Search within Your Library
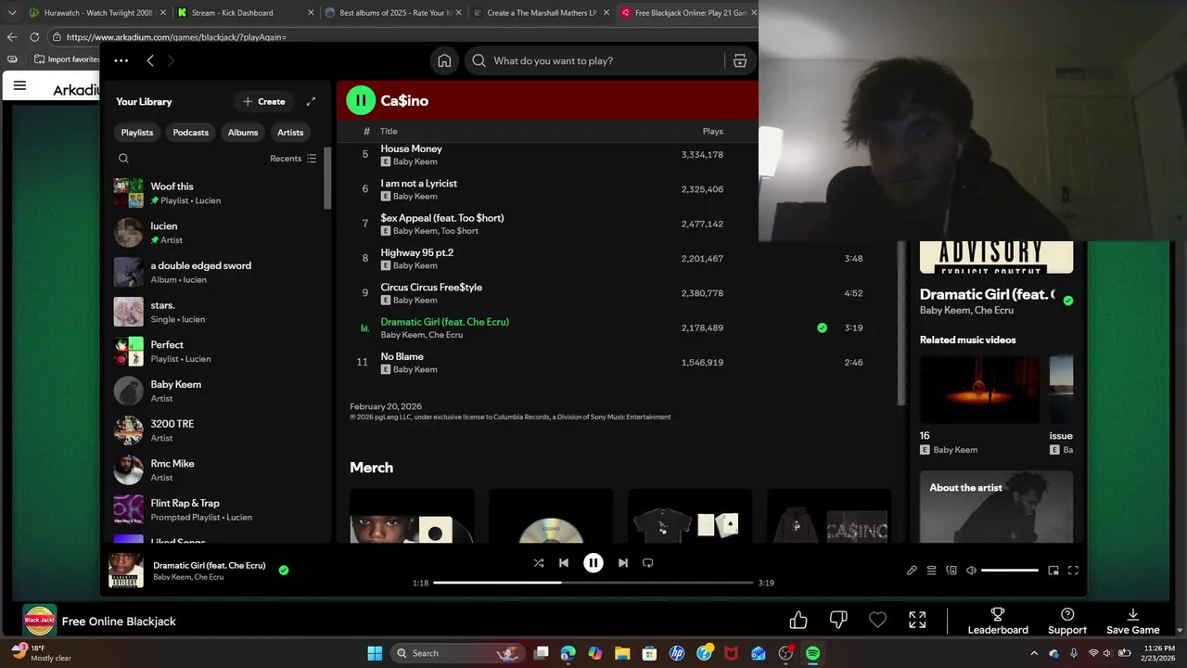This screenshot has height=668, width=1187. point(123,159)
